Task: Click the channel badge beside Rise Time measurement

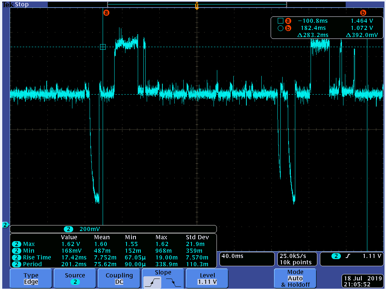Action: (x=16, y=258)
